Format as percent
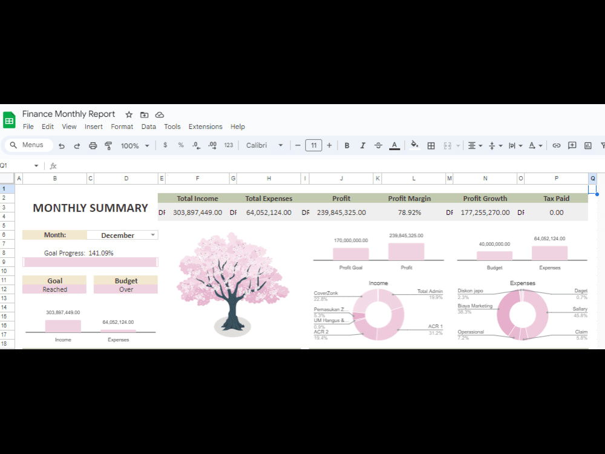This screenshot has height=454, width=605. 180,145
